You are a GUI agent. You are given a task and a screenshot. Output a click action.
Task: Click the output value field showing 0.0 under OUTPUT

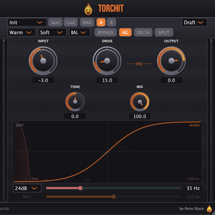coord(171,80)
